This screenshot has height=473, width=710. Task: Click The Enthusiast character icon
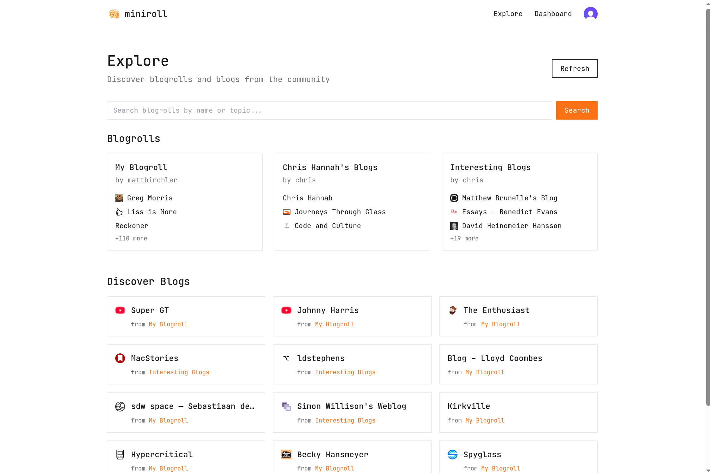[x=452, y=310]
